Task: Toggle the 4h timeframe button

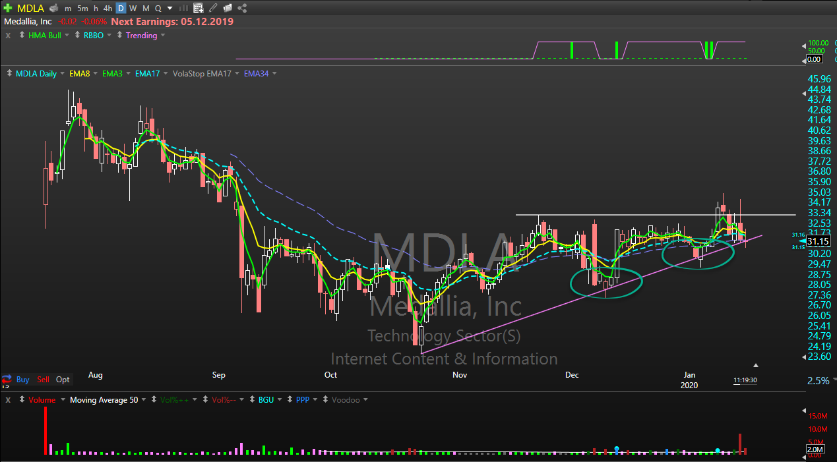Action: coord(108,9)
